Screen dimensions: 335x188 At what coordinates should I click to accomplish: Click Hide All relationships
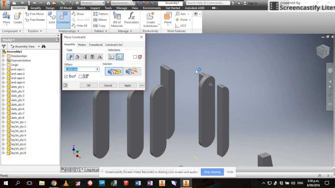coord(79,26)
